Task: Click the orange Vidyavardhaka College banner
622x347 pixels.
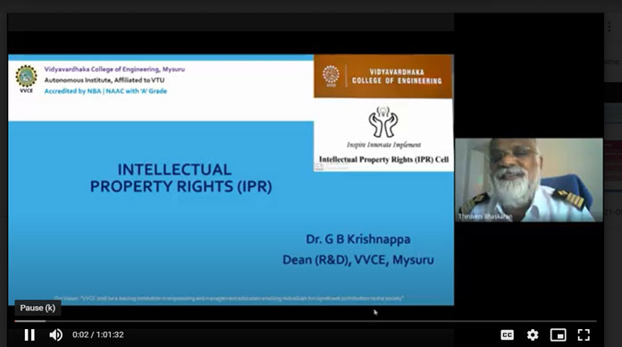Action: coord(382,76)
